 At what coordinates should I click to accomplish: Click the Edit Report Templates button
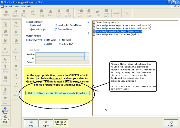pyautogui.click(x=61, y=123)
